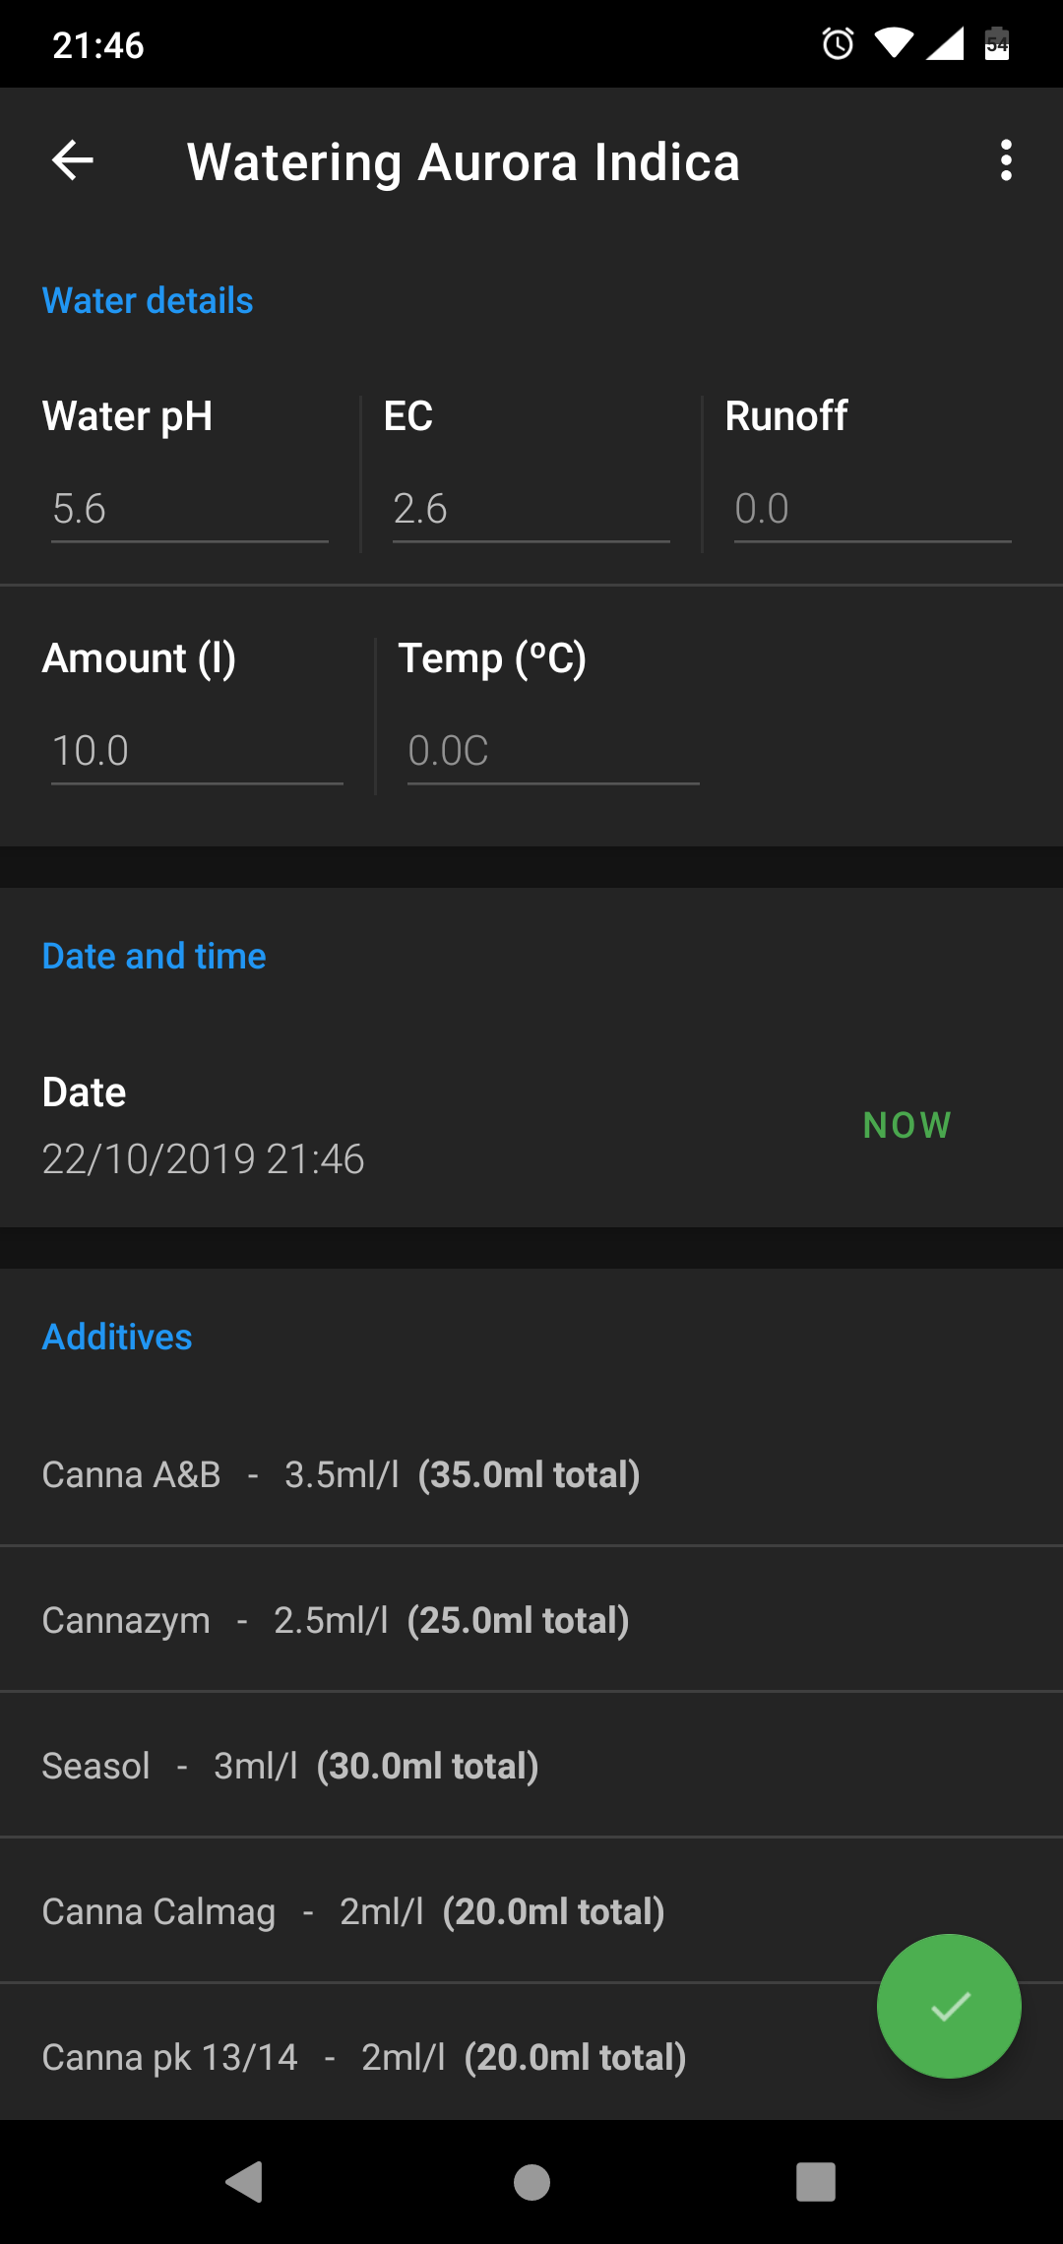Enter water Temp (°C) value
Image resolution: width=1063 pixels, height=2244 pixels.
(x=552, y=752)
